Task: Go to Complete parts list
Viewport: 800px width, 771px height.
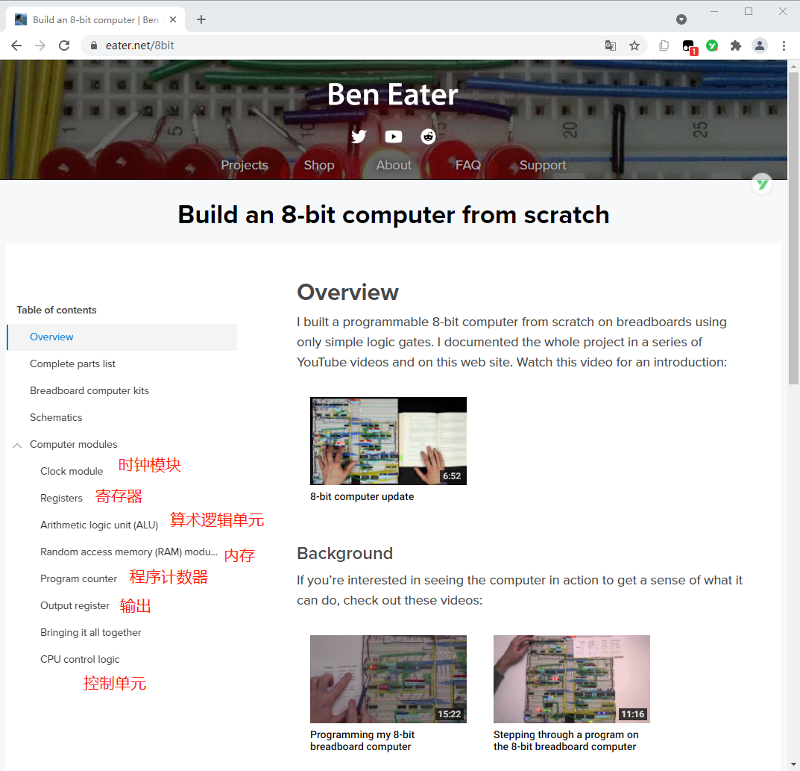Action: (72, 363)
